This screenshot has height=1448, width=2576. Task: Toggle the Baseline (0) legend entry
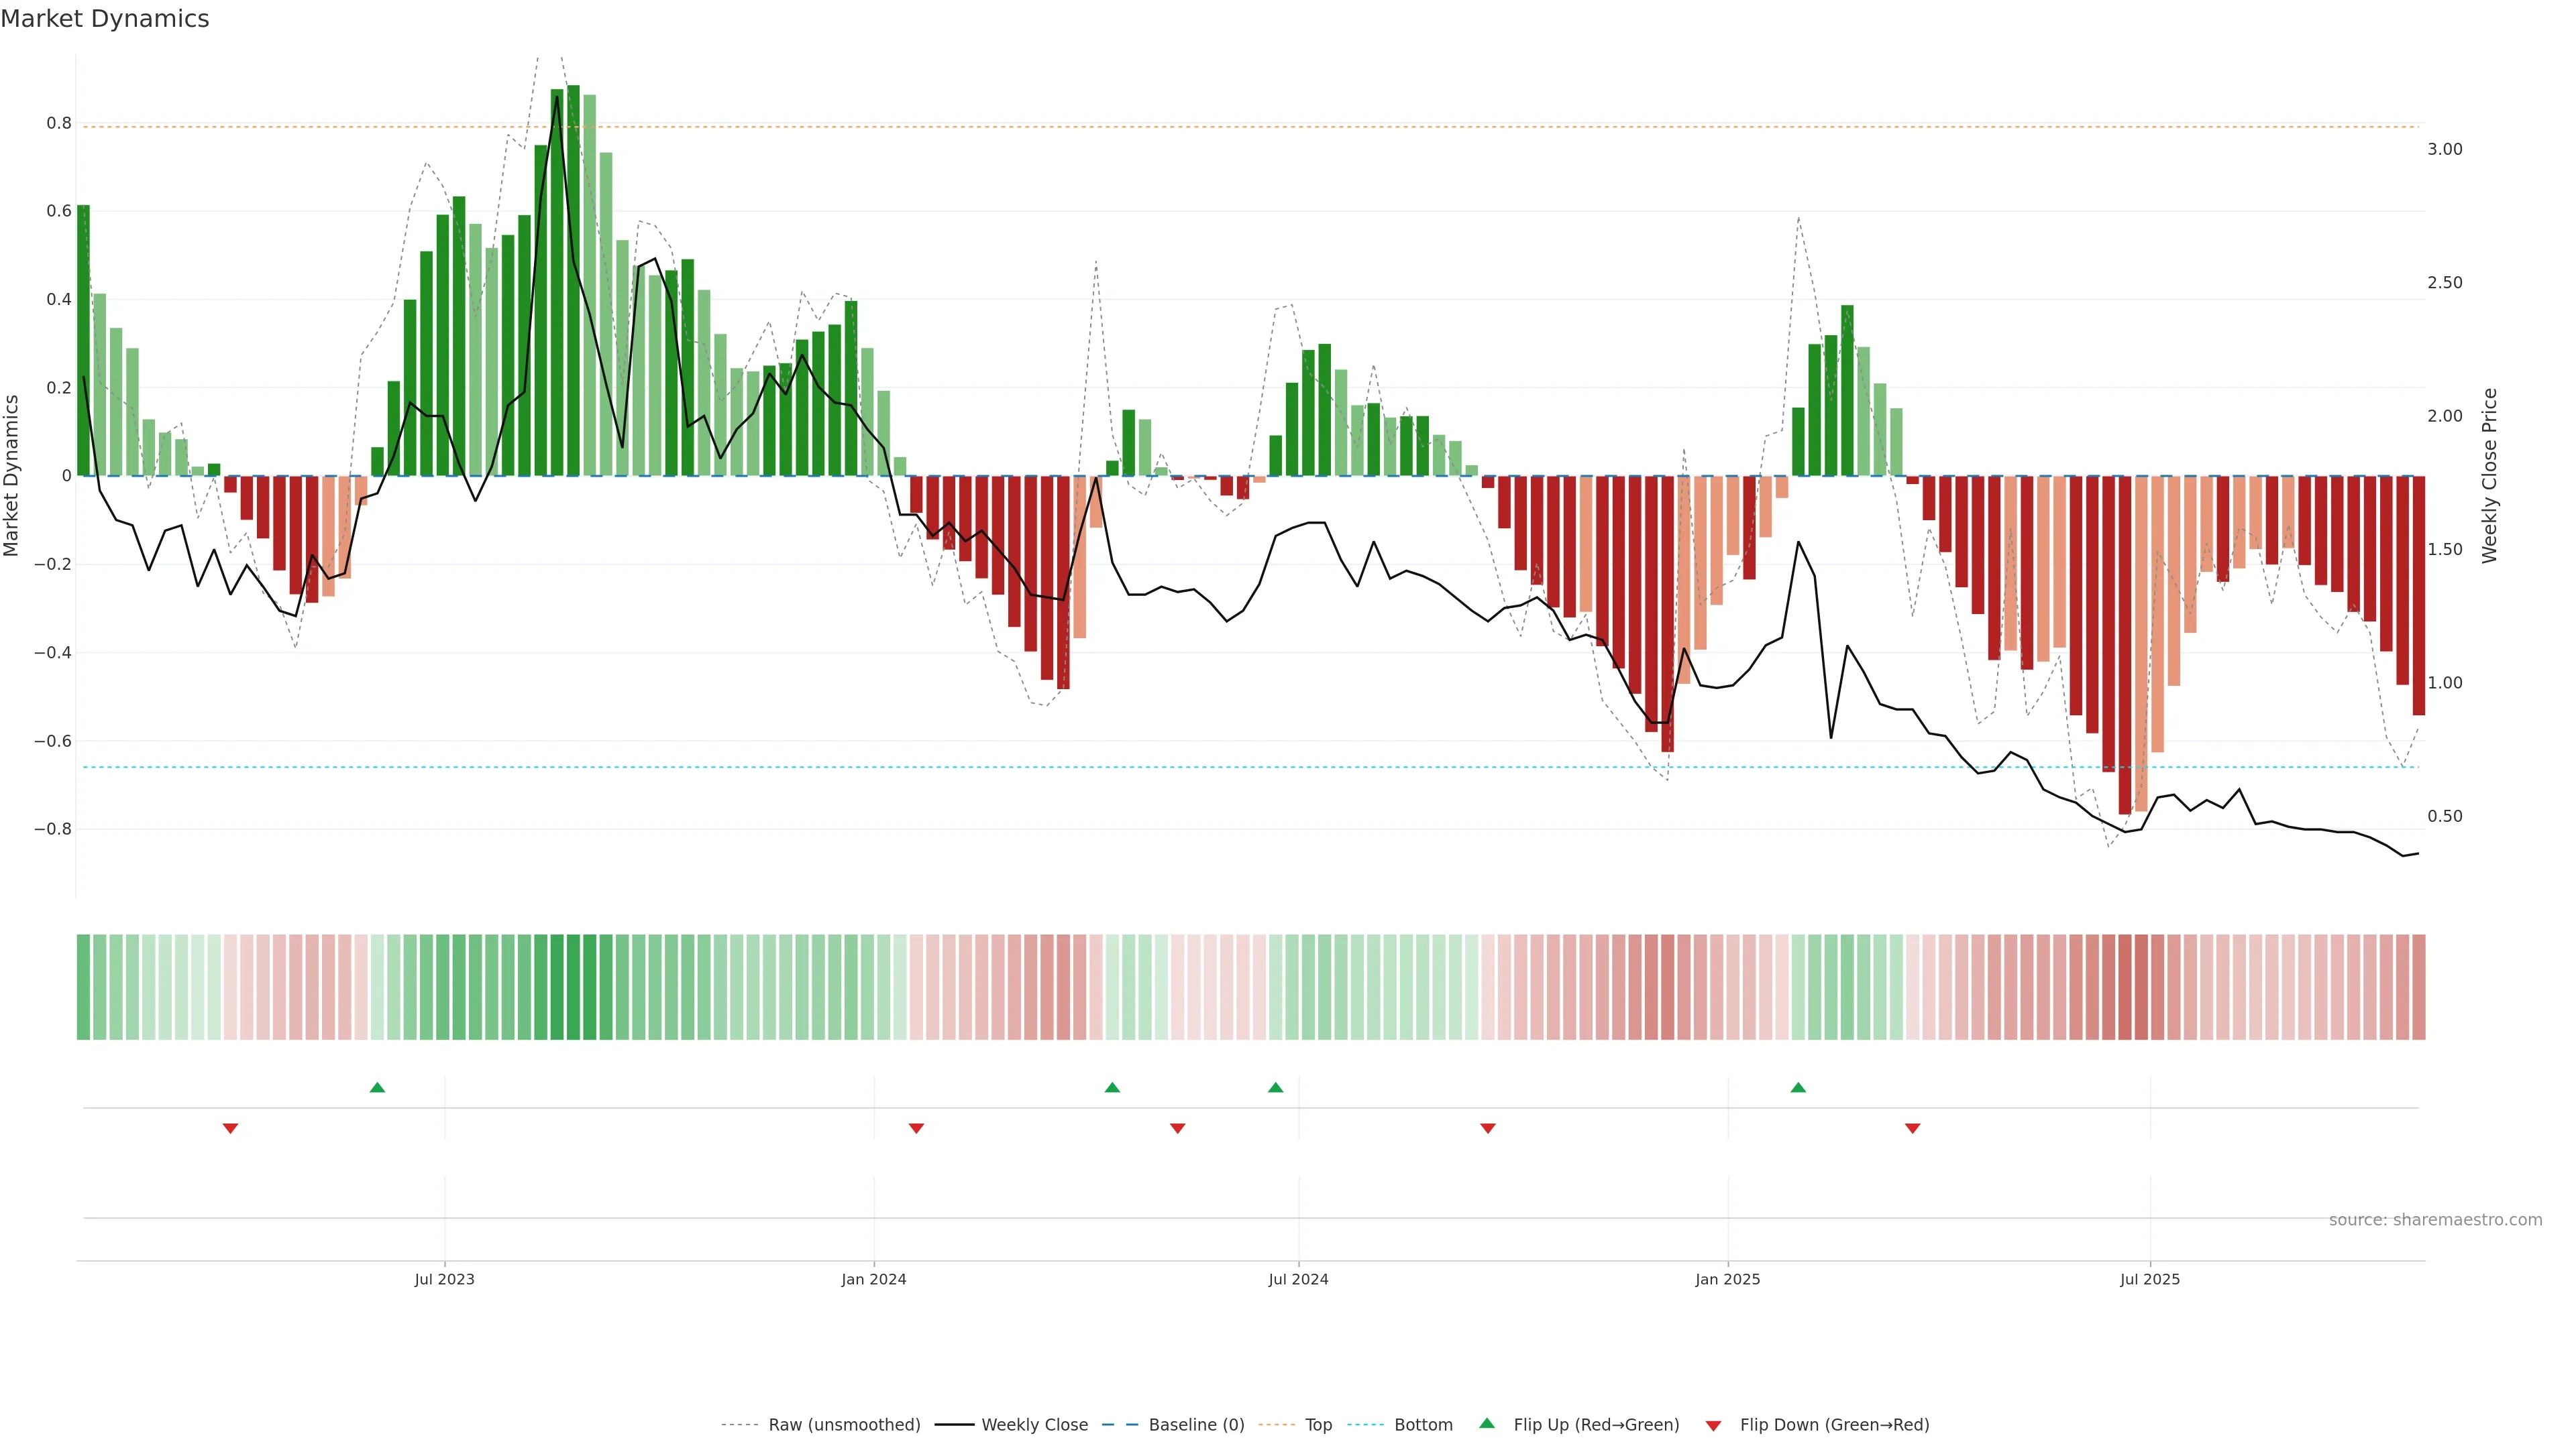click(x=1196, y=1425)
